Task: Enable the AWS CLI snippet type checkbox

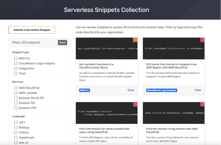Action: click(x=16, y=58)
